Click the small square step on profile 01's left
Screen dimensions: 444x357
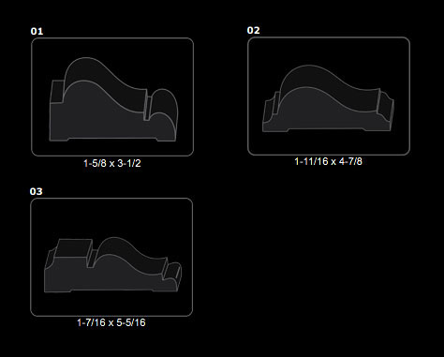tap(57, 91)
